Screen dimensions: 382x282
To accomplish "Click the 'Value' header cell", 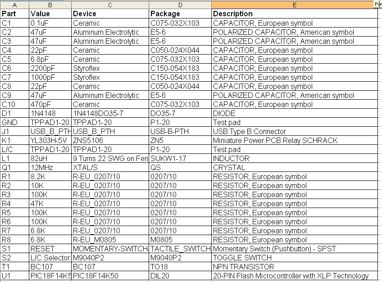I will 50,14.
